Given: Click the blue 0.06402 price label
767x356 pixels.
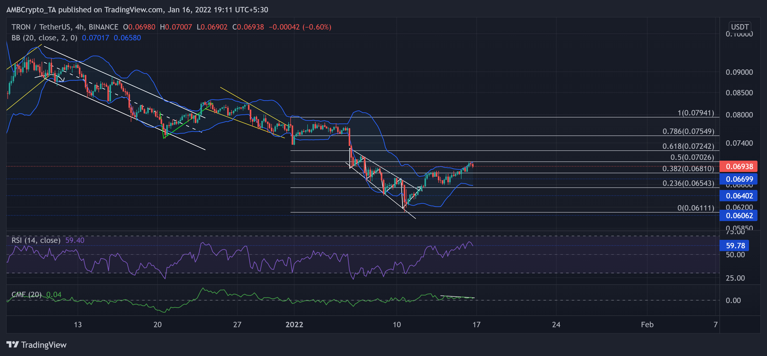Looking at the screenshot, I should point(739,196).
